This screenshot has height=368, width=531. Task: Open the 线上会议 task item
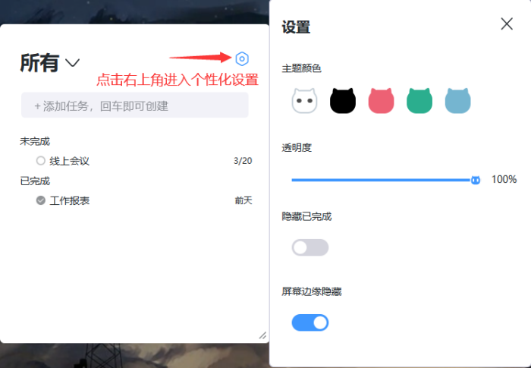[70, 161]
